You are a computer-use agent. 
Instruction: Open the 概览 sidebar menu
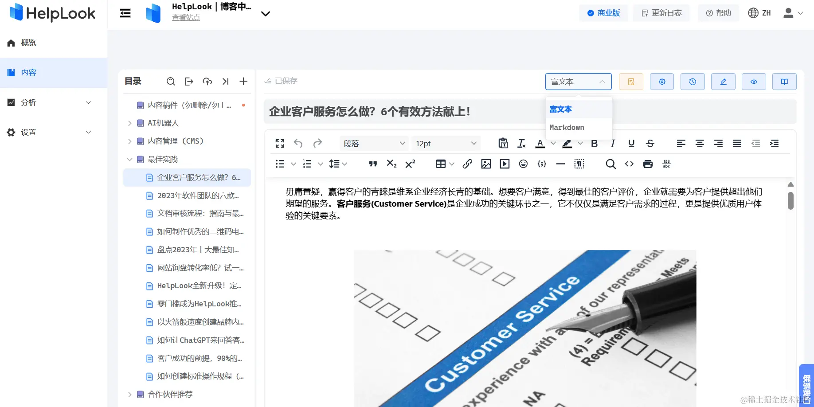[x=54, y=43]
